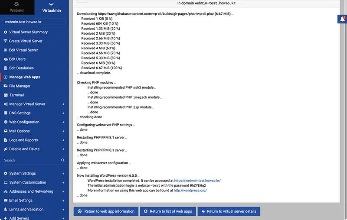Click 'Applying webserver configuration ..' line
Image resolution: width=347 pixels, height=220 pixels.
pyautogui.click(x=104, y=163)
